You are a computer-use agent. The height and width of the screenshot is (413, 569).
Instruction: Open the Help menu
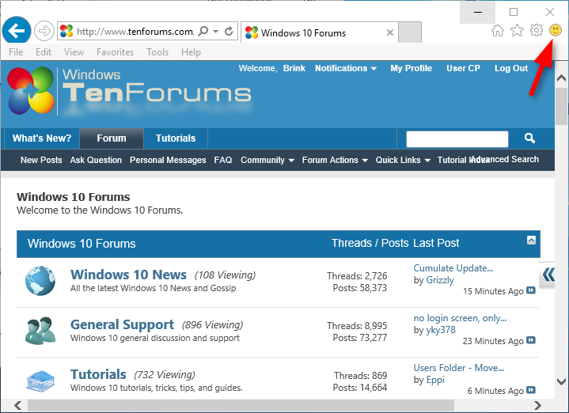click(x=191, y=52)
